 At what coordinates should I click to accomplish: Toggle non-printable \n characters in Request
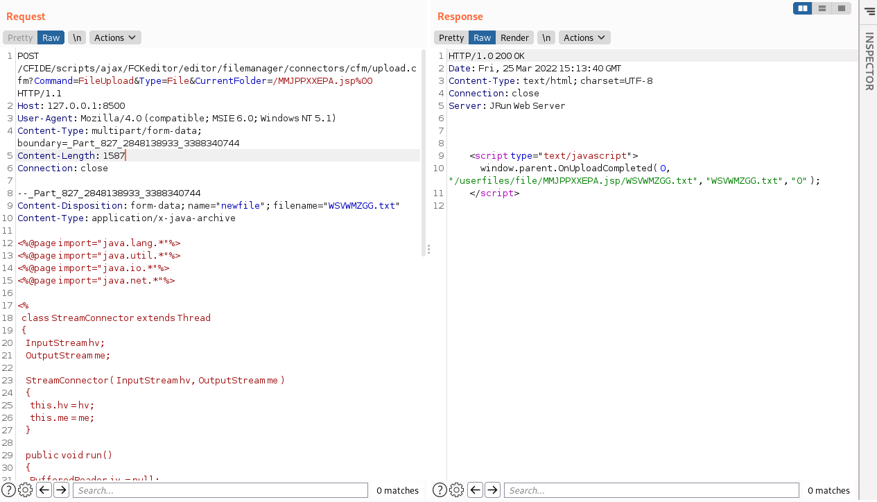click(x=77, y=37)
